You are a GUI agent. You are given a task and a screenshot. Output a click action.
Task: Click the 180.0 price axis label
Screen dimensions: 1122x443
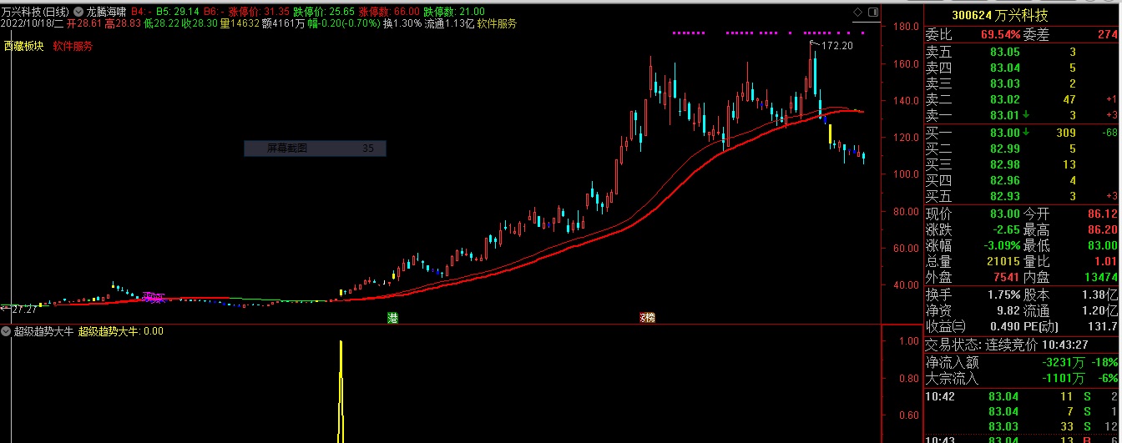905,27
